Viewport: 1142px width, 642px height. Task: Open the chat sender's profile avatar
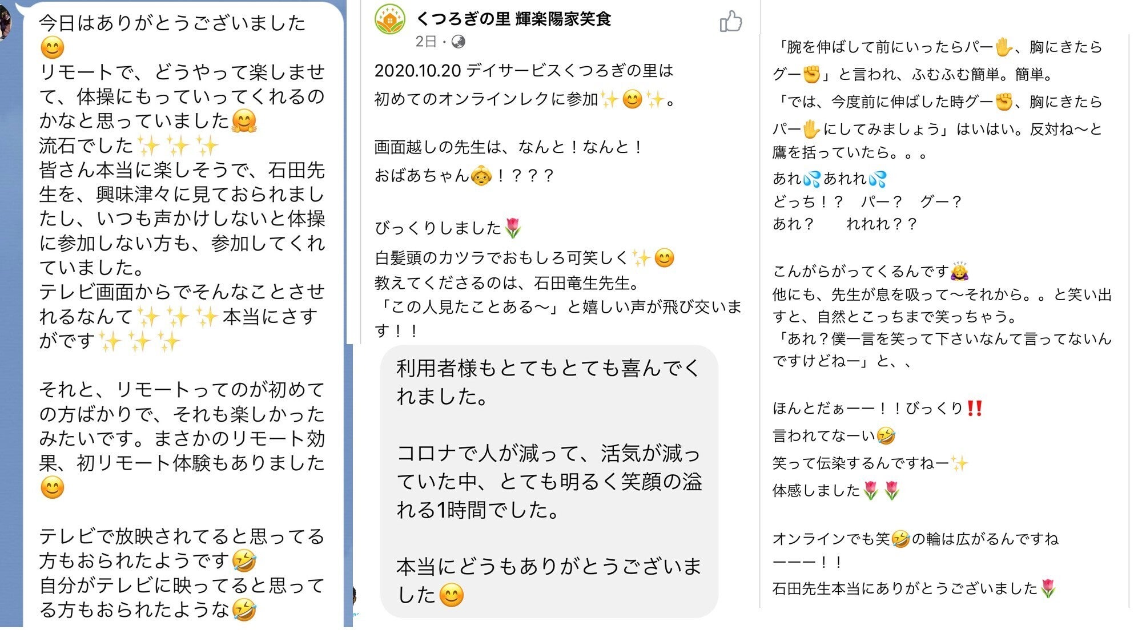click(x=5, y=23)
